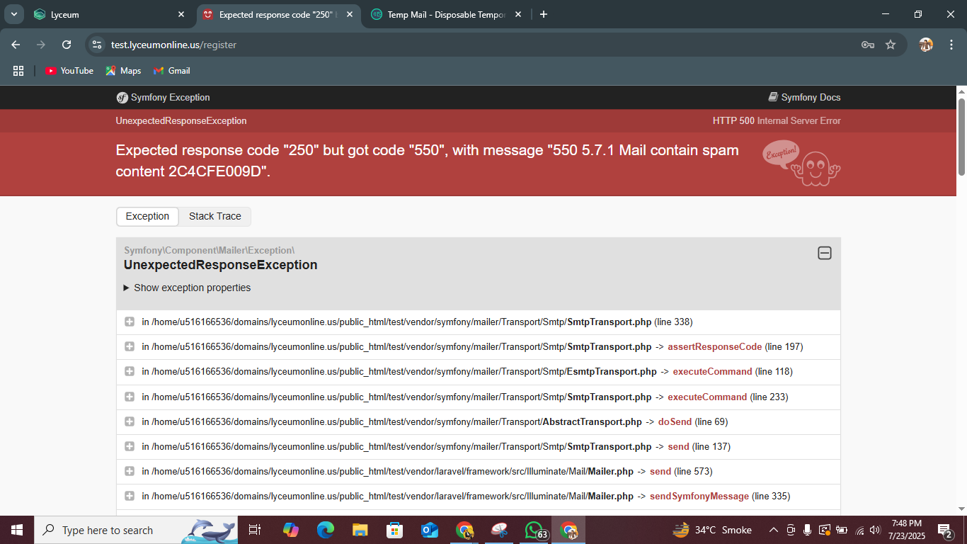Expand the sendSymfonyMessage line 335 trace

pos(130,497)
